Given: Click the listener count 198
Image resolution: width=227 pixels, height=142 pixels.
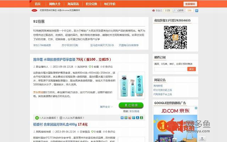Looking at the screenshot, I should 189,10.
